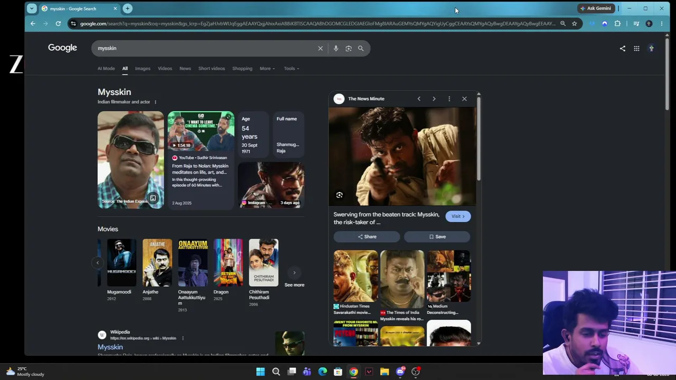Open options for the Wikipedia result
Viewport: 676px width, 380px height.
183,338
